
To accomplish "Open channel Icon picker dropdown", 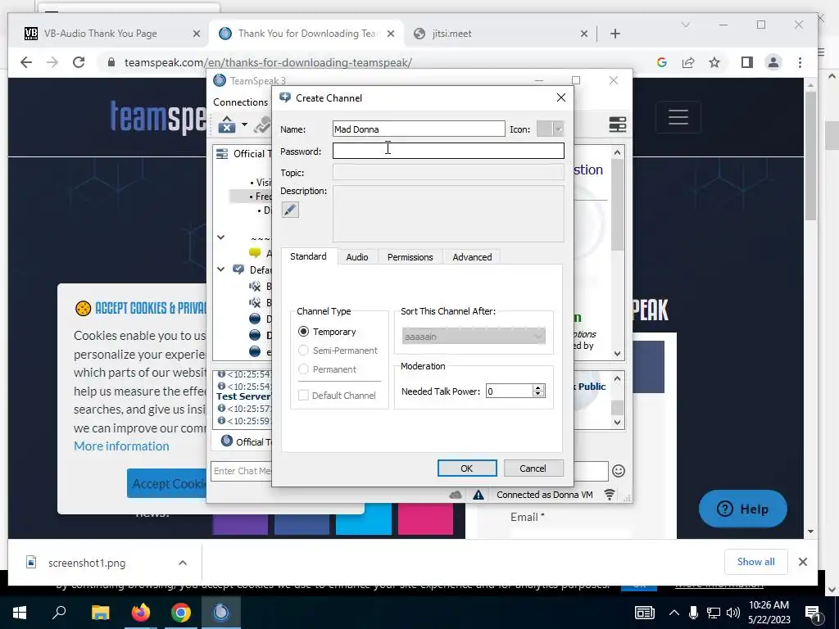I will [550, 129].
